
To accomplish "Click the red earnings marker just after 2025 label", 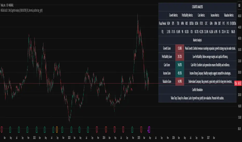I will click(141, 129).
